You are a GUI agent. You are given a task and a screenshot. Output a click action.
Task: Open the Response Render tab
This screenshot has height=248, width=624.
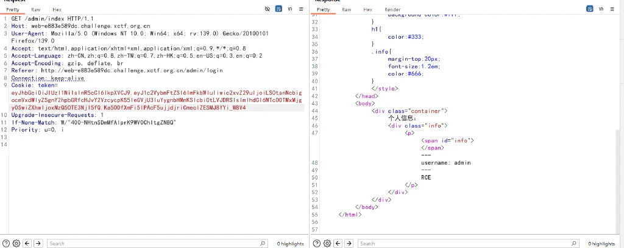(x=392, y=10)
